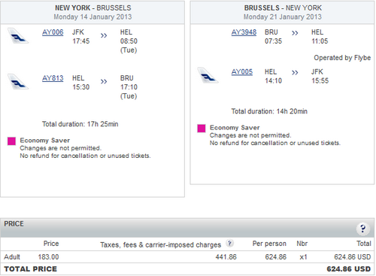This screenshot has height=276, width=376.
Task: Click Finnair tail logo beside AY813
Action: tap(17, 82)
